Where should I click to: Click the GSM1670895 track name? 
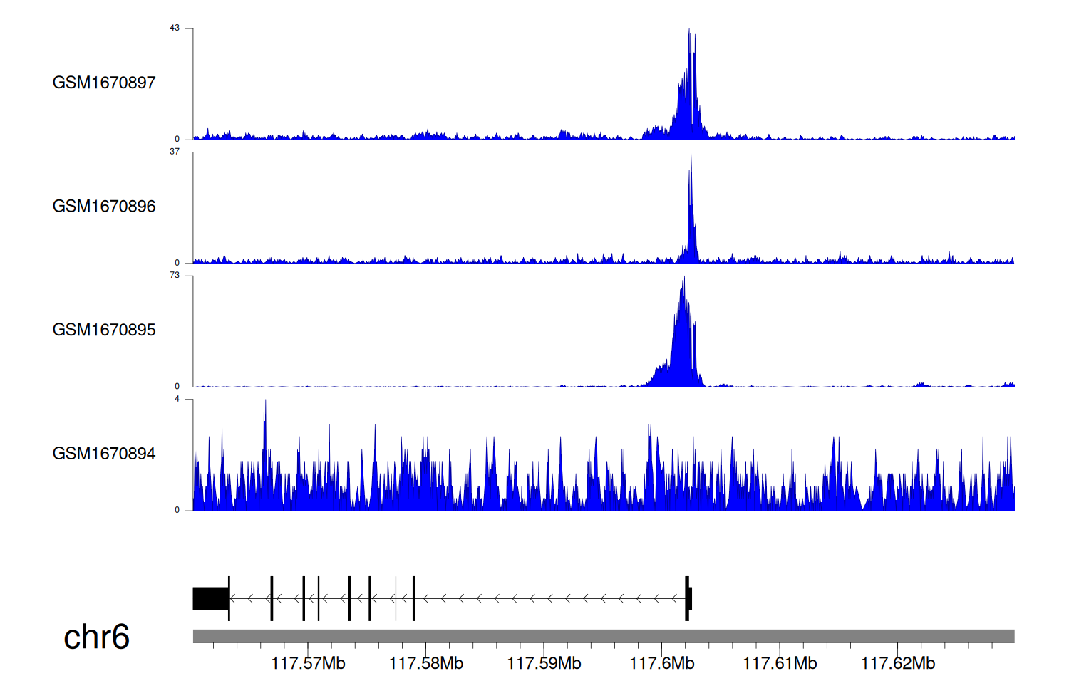[104, 330]
